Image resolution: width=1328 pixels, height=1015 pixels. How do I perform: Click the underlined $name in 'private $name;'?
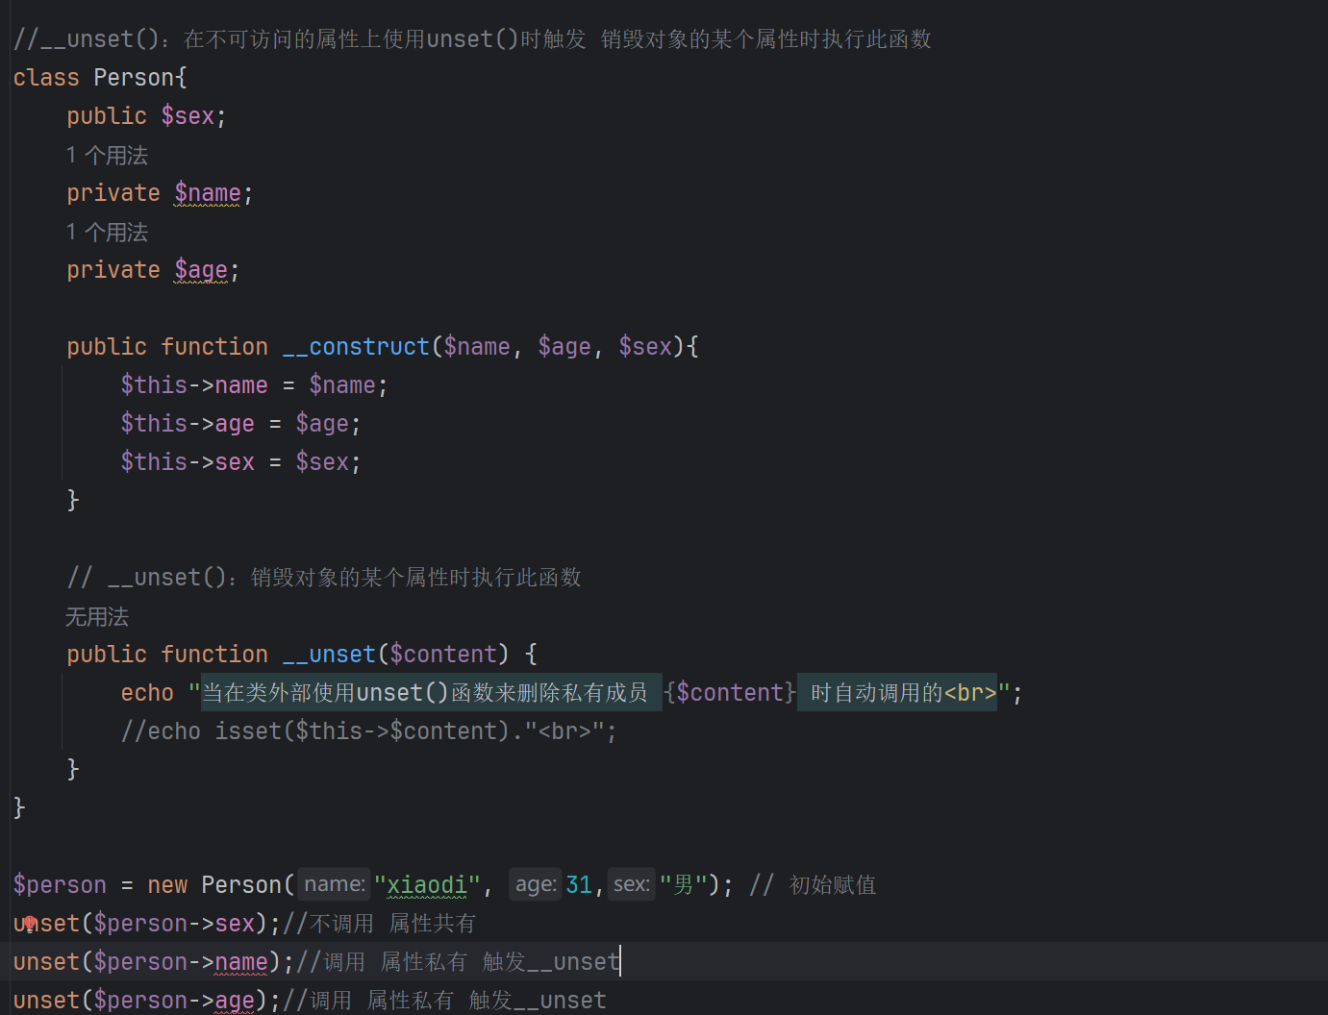[207, 193]
